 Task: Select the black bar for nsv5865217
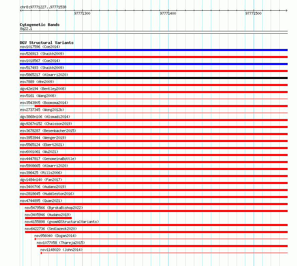pyautogui.click(x=154, y=78)
